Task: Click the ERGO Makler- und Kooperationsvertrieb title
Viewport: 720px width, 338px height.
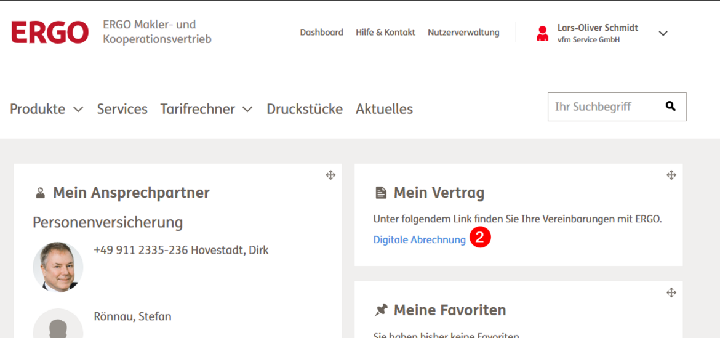Action: (157, 31)
